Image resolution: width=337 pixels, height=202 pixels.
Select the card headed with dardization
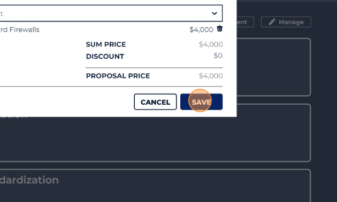click(x=155, y=185)
